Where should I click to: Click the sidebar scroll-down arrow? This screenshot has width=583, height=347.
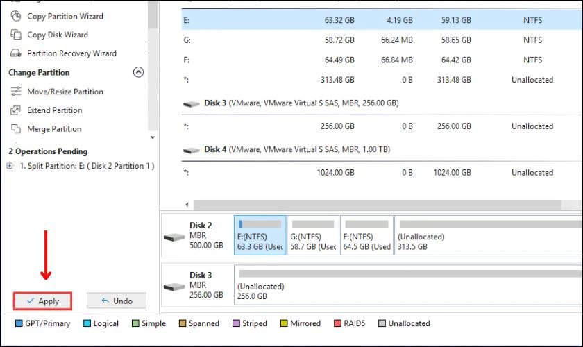(x=153, y=137)
